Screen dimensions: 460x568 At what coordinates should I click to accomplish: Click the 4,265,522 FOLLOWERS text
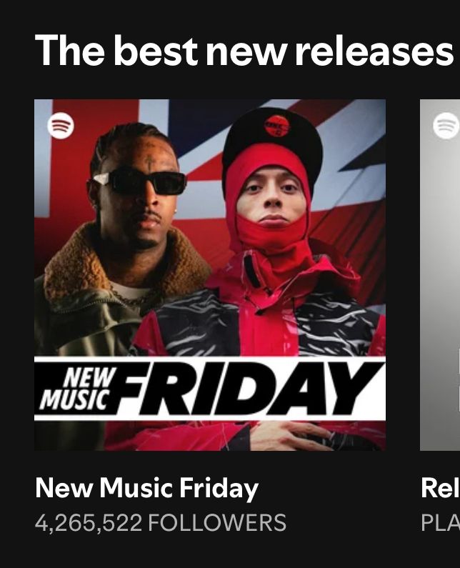point(161,523)
